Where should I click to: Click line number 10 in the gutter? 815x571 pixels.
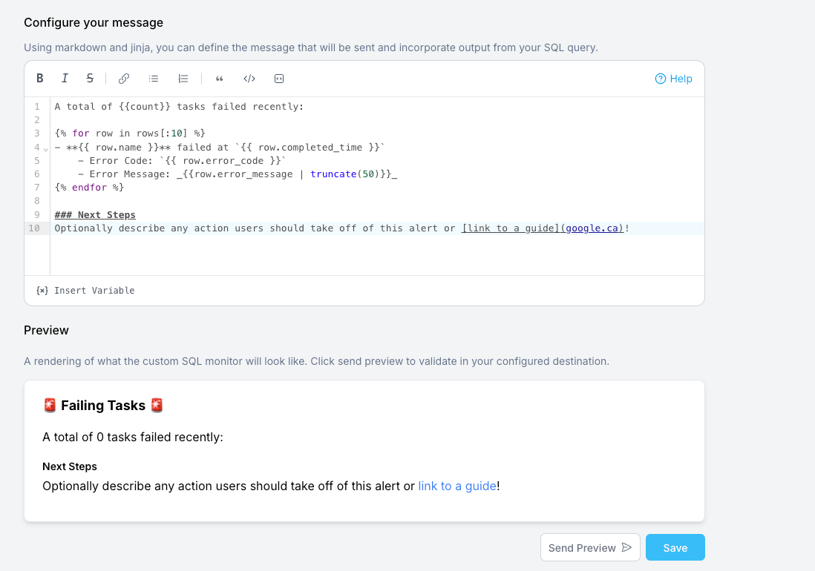[x=34, y=228]
